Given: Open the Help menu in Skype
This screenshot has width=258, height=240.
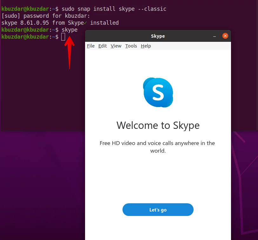Looking at the screenshot, I should pyautogui.click(x=146, y=46).
